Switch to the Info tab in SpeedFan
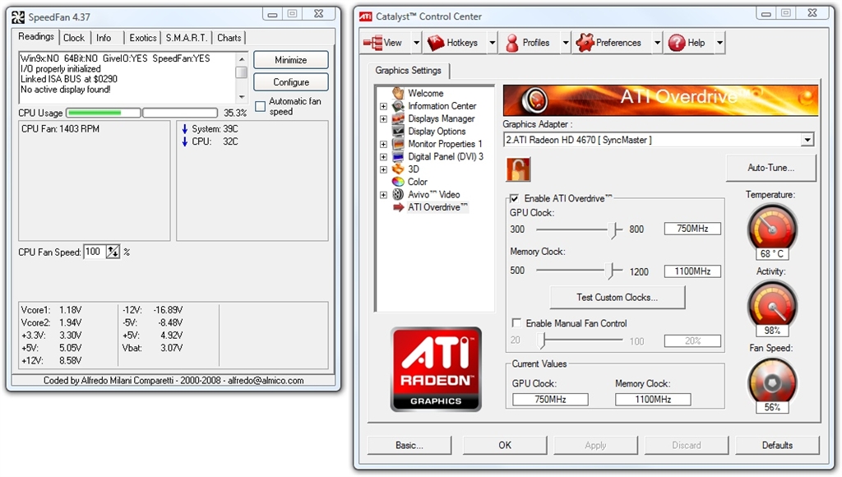 tap(104, 38)
